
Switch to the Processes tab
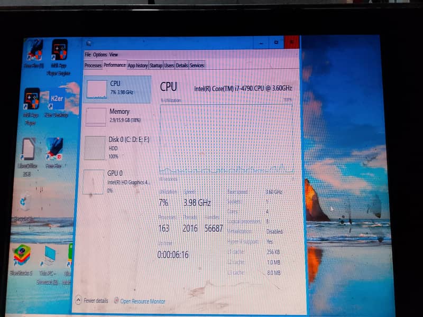tap(92, 66)
